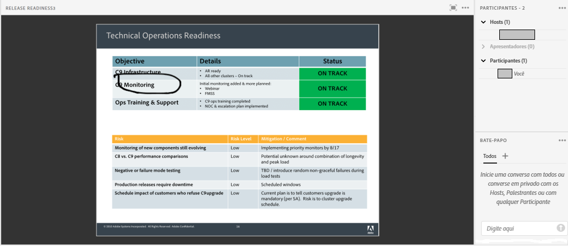Screen dimensions: 568x246
Task: Click the Ops Training & Support cell
Action: [x=154, y=103]
